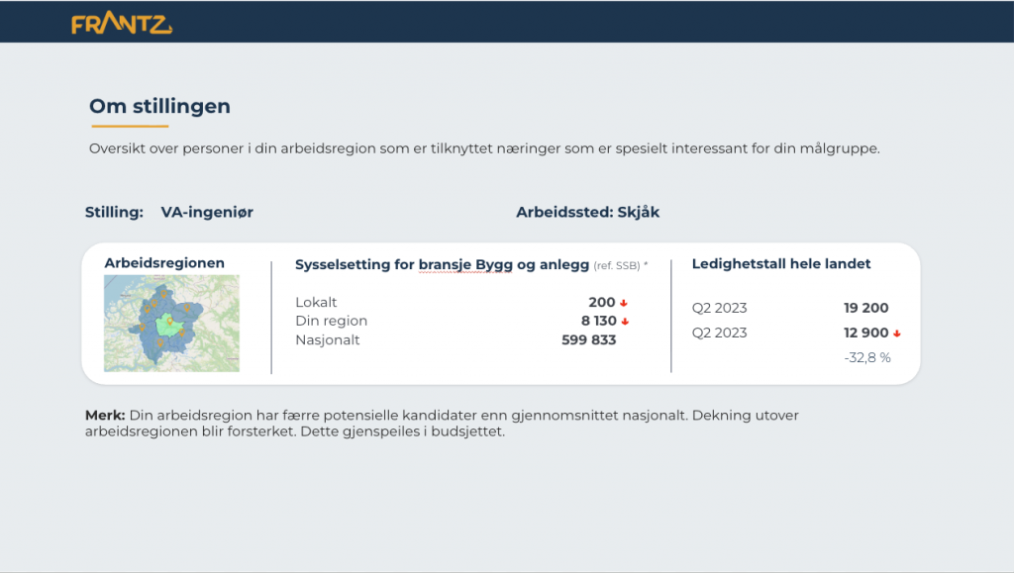Image resolution: width=1014 pixels, height=573 pixels.
Task: Select the westernmost map pin in Arbeidsregionen
Action: click(x=143, y=328)
